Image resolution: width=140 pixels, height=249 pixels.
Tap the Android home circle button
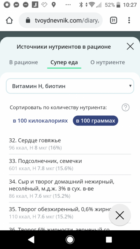click(70, 239)
